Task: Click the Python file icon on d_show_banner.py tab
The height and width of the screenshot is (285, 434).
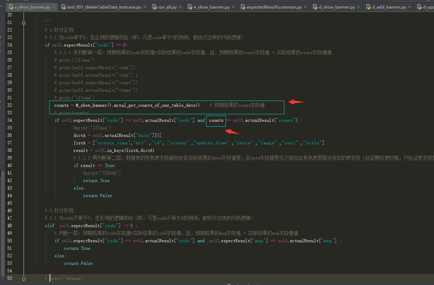Action: pyautogui.click(x=315, y=7)
